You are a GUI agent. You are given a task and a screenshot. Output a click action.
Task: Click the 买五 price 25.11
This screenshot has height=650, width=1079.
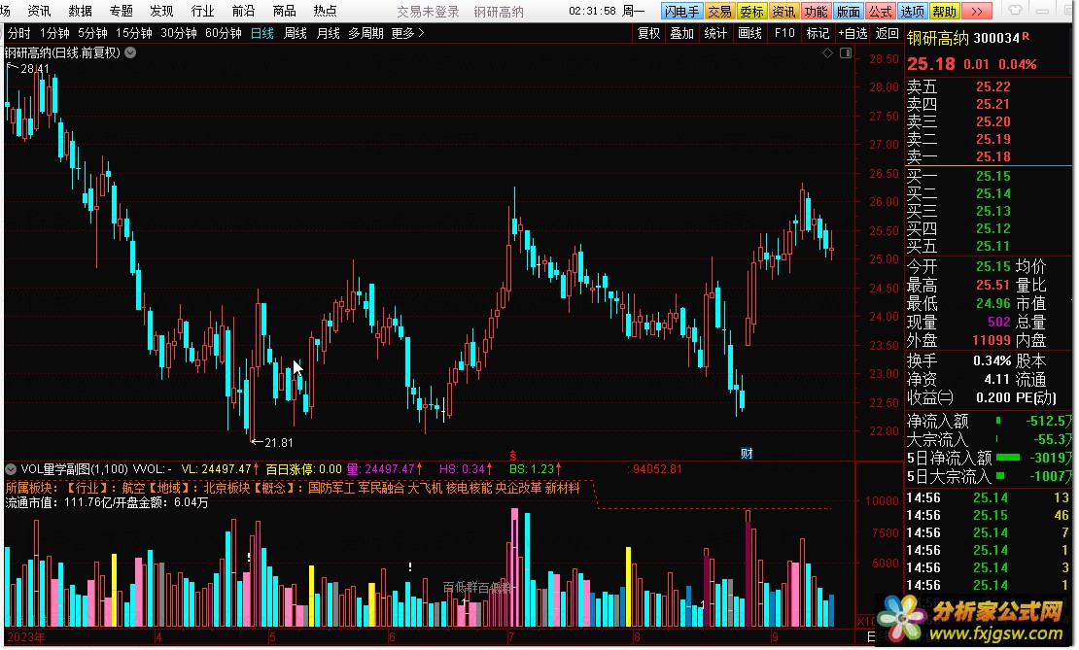[993, 246]
